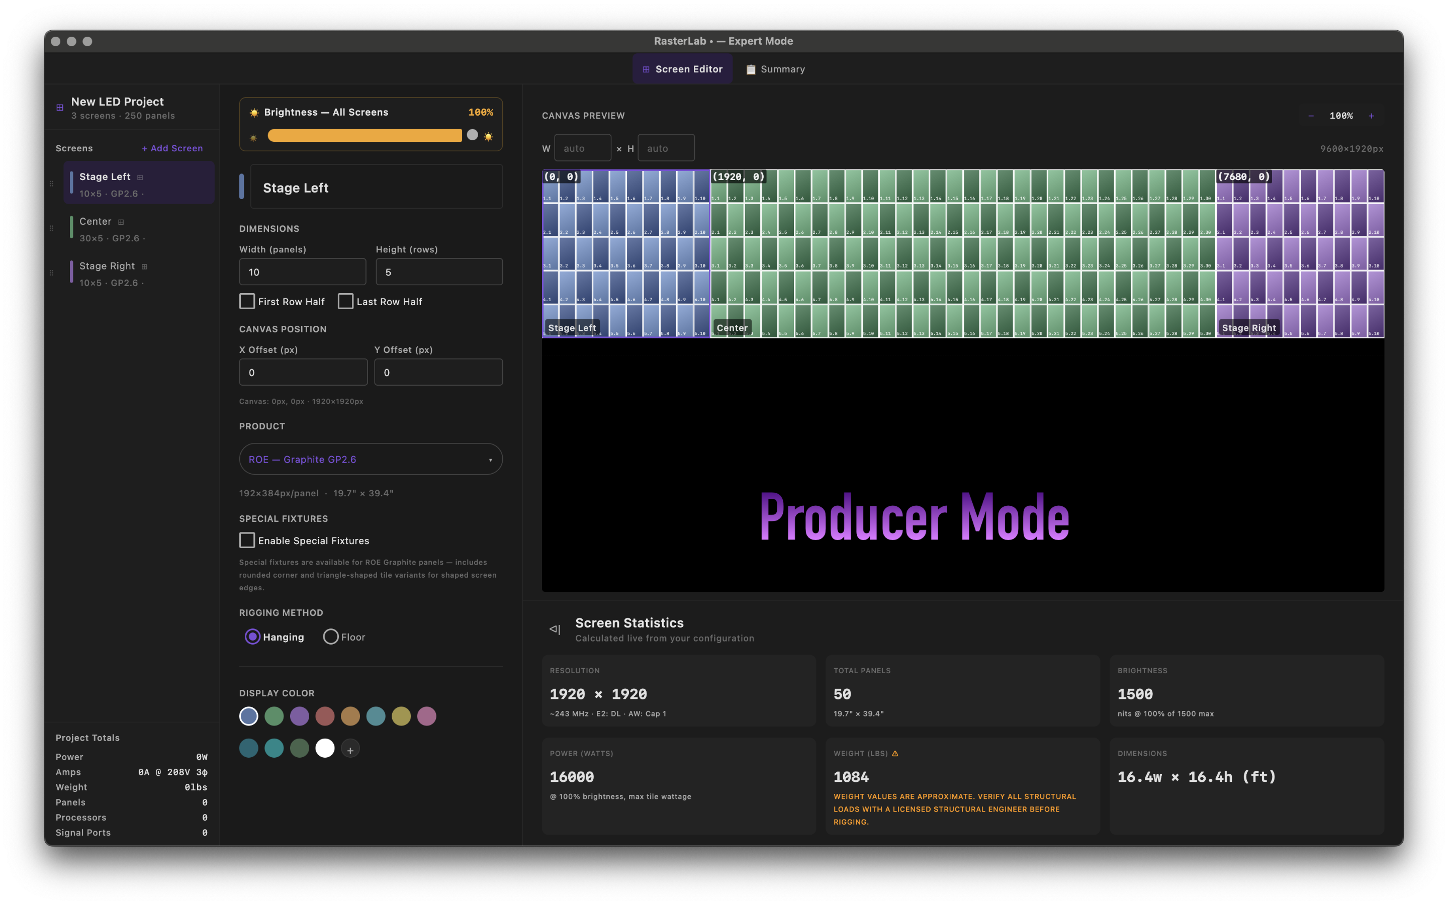
Task: Collapse the Screen Statistics panel icon
Action: point(555,629)
